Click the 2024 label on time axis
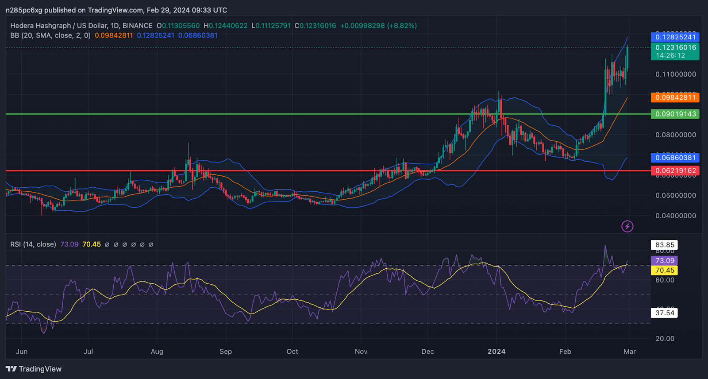The image size is (708, 379). tap(496, 352)
